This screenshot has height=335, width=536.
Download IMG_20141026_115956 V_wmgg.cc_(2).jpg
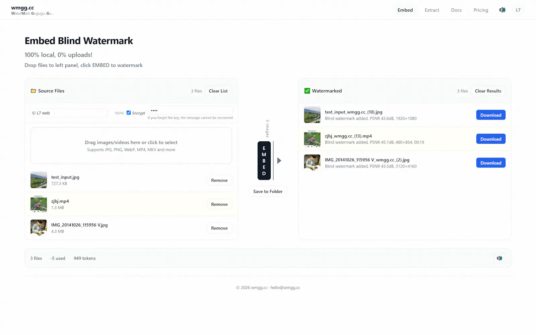click(491, 163)
